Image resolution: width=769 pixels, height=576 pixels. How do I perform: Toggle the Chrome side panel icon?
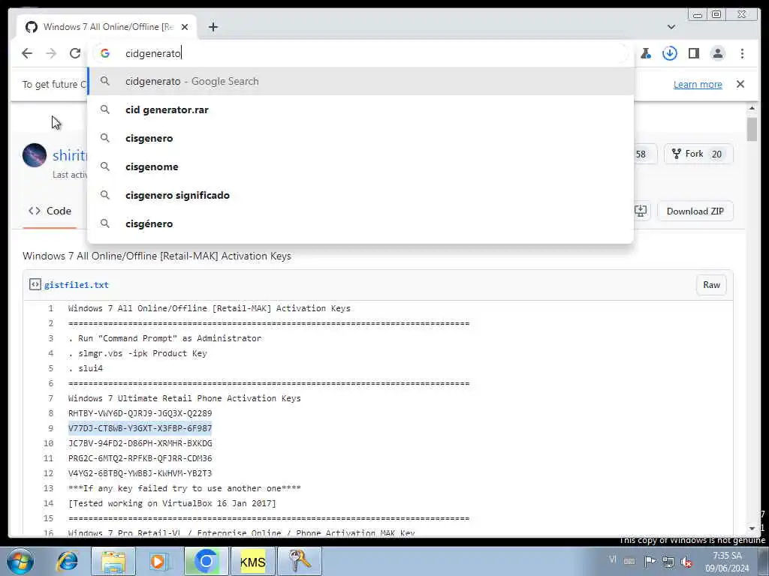coord(693,53)
